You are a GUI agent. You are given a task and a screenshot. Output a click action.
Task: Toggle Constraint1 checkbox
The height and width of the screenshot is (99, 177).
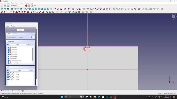(8, 47)
